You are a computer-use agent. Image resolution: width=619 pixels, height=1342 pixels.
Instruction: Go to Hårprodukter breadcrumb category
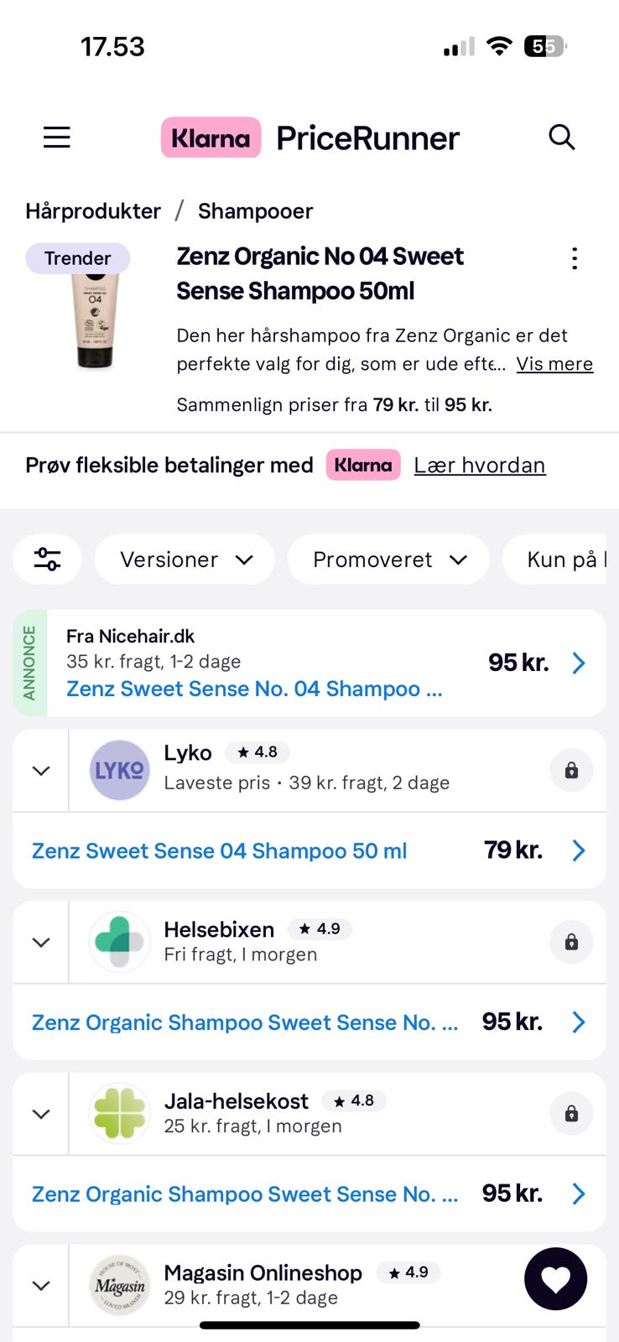pyautogui.click(x=93, y=211)
